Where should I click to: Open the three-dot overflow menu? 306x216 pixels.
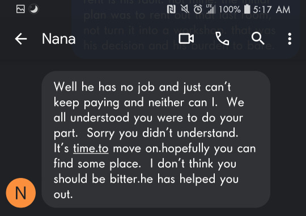290,39
